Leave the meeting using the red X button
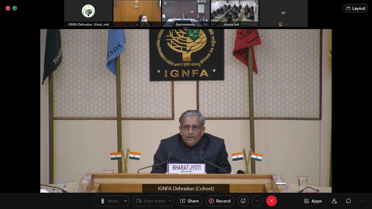Image resolution: width=372 pixels, height=209 pixels. click(x=272, y=201)
